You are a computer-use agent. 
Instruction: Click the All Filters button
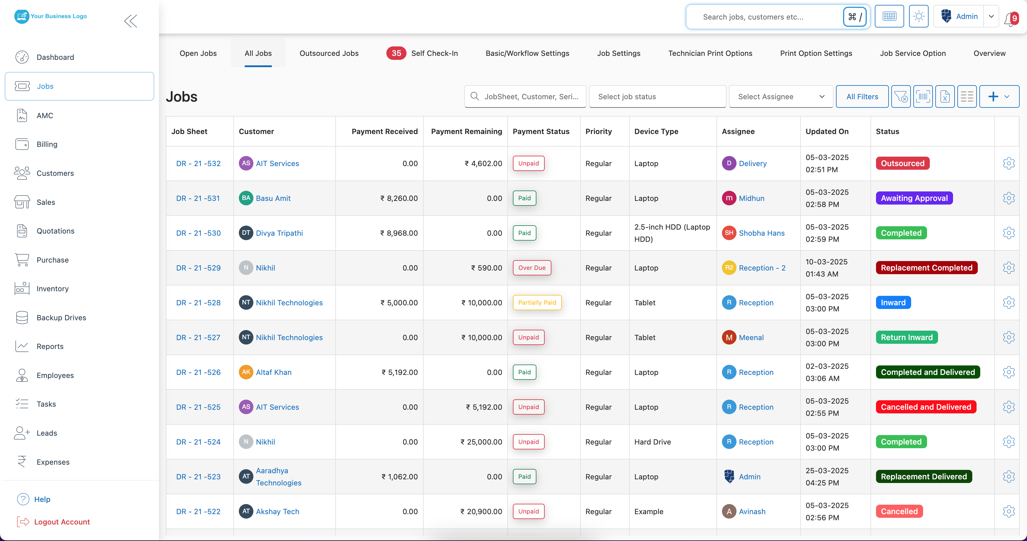tap(862, 96)
